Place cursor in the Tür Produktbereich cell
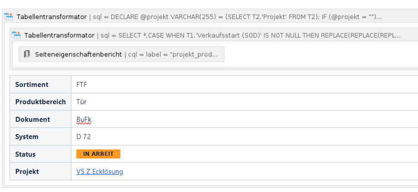The image size is (418, 192). [x=244, y=102]
